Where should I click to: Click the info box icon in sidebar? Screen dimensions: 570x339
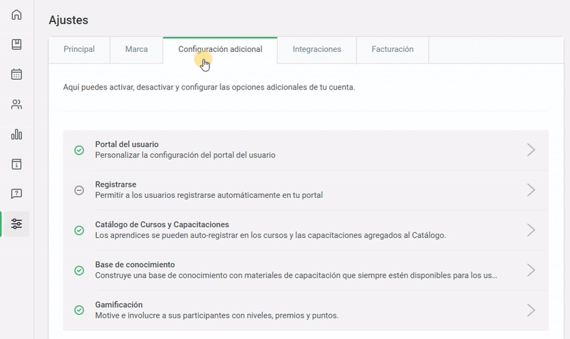(x=16, y=164)
